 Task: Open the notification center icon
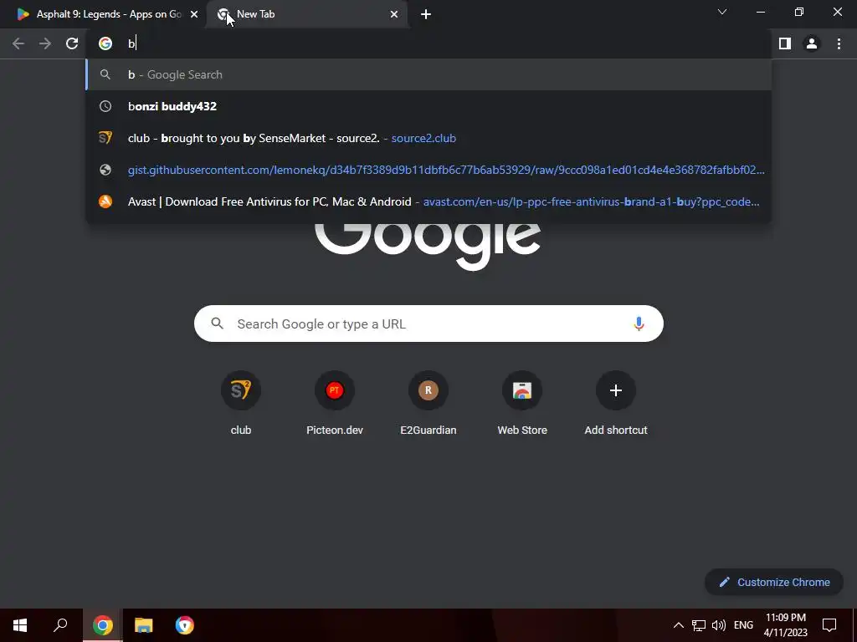coord(829,625)
